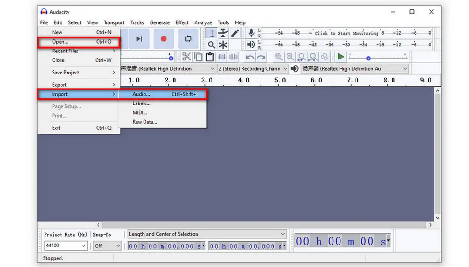The image size is (469, 267).
Task: Choose New from the File menu
Action: pos(79,32)
